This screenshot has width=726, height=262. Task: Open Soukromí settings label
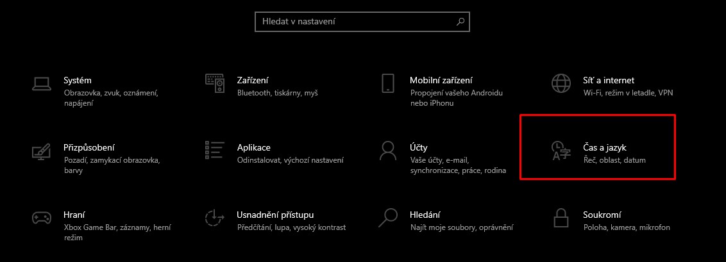[x=602, y=215]
